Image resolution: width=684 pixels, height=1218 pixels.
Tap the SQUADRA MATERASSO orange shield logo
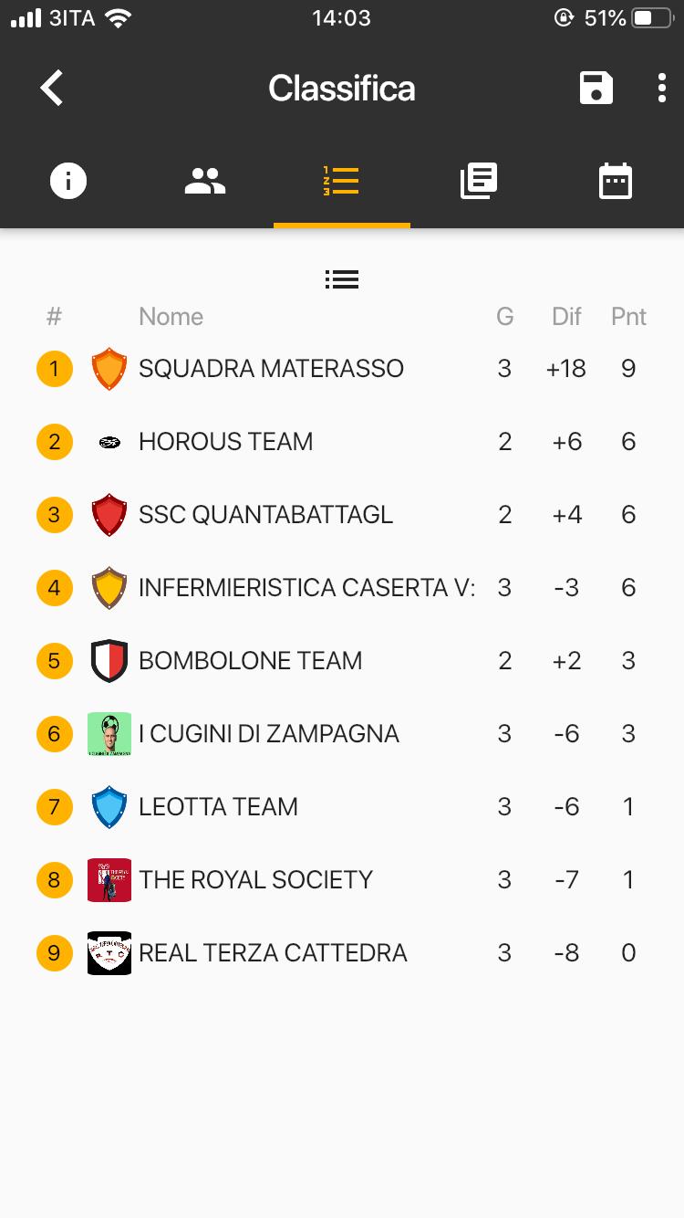109,369
